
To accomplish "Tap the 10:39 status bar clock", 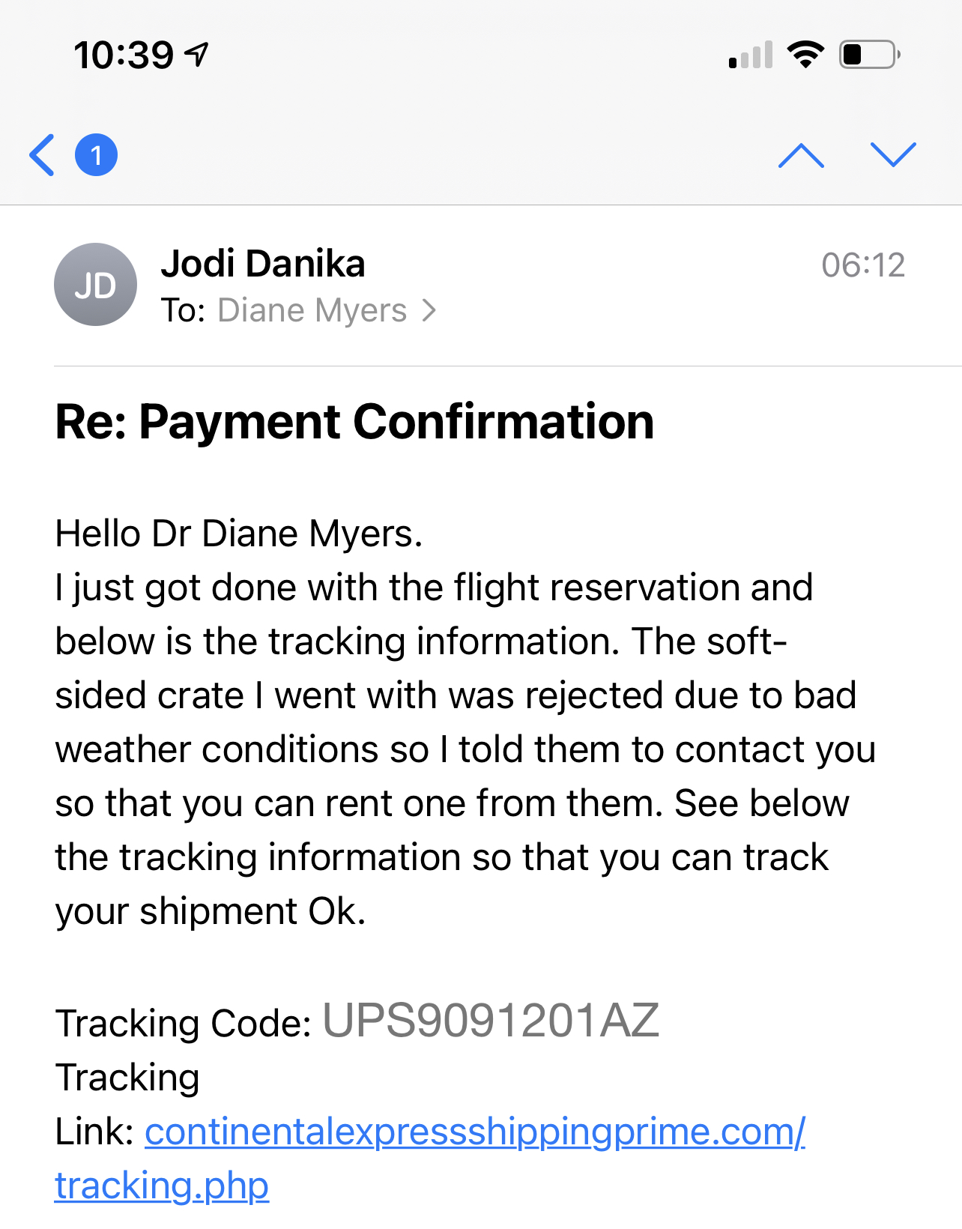I will click(124, 55).
